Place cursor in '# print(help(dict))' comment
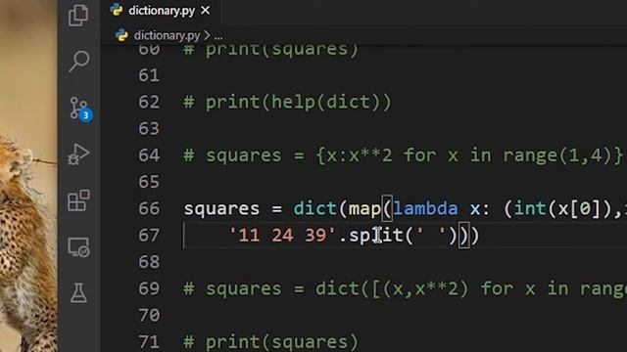 287,102
